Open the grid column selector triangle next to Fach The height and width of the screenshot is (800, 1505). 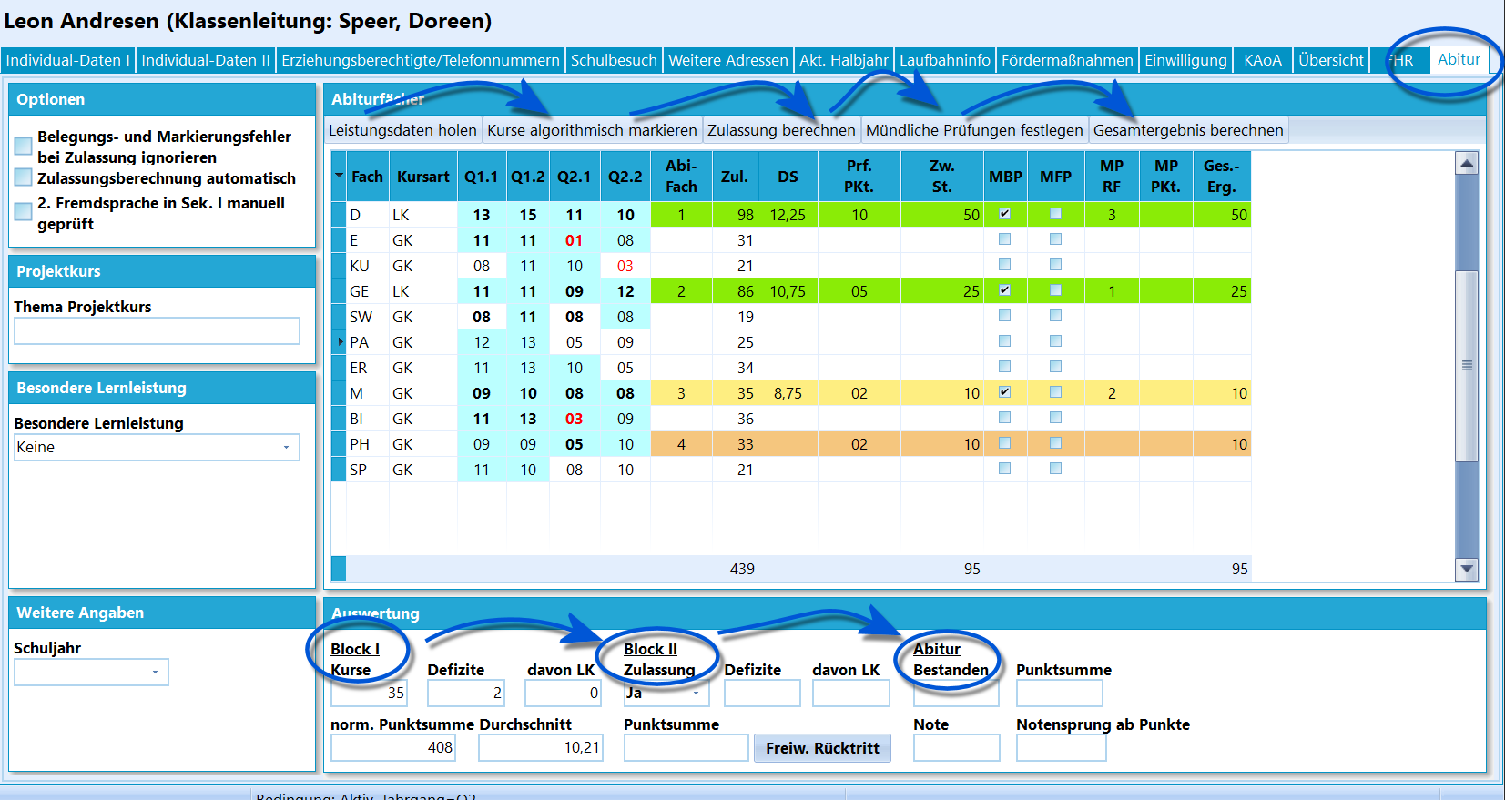339,176
